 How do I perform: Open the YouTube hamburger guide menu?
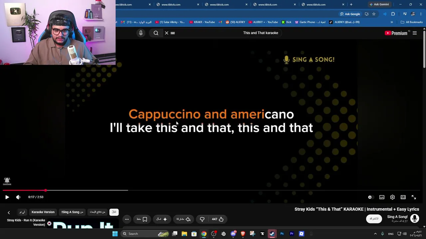click(x=415, y=33)
